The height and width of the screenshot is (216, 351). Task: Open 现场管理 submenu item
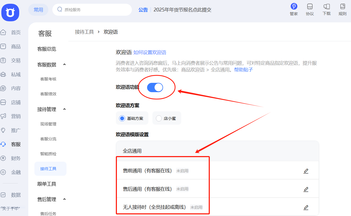[x=48, y=124]
